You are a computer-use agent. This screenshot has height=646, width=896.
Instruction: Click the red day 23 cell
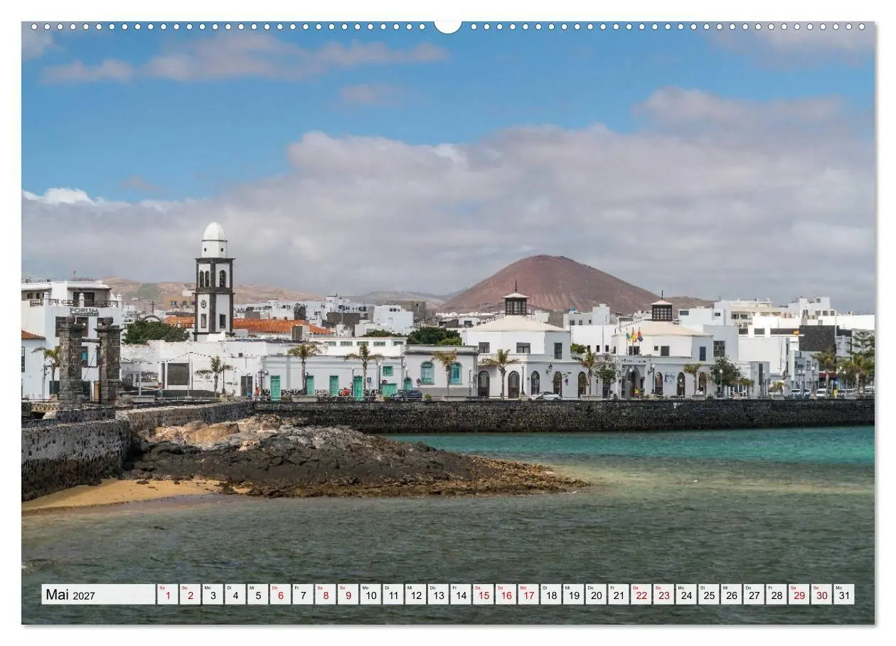pyautogui.click(x=663, y=595)
